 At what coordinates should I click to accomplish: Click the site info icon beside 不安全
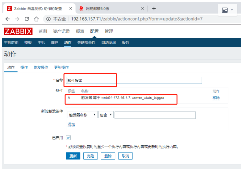pos(48,19)
